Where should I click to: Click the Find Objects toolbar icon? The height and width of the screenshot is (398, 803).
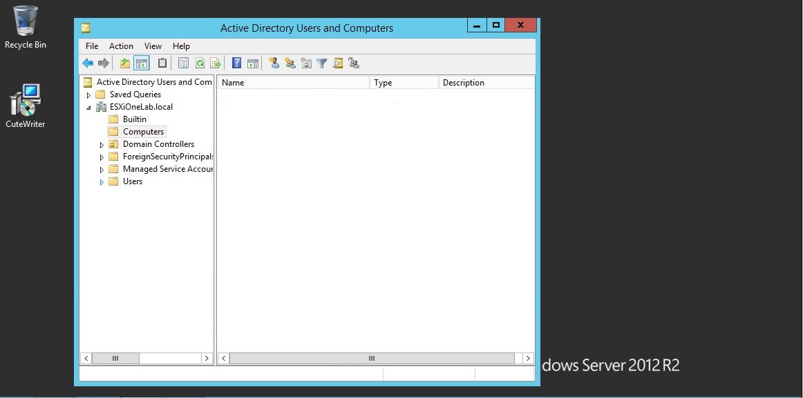[x=338, y=63]
